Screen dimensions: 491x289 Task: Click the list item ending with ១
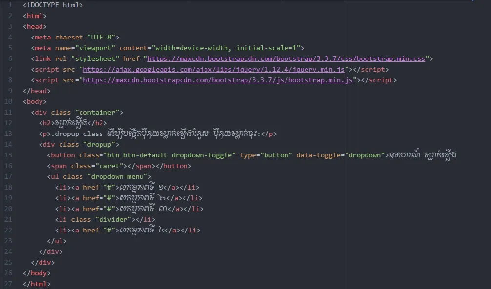coord(127,187)
